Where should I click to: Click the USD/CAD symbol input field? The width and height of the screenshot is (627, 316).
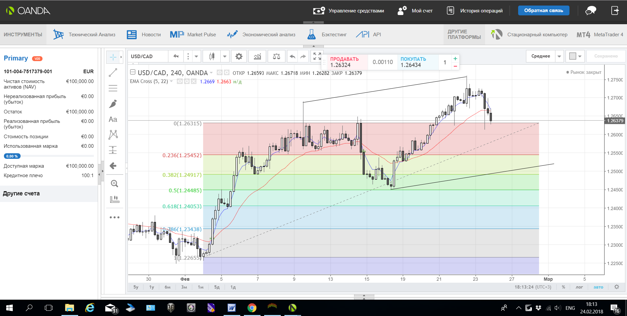tap(148, 57)
